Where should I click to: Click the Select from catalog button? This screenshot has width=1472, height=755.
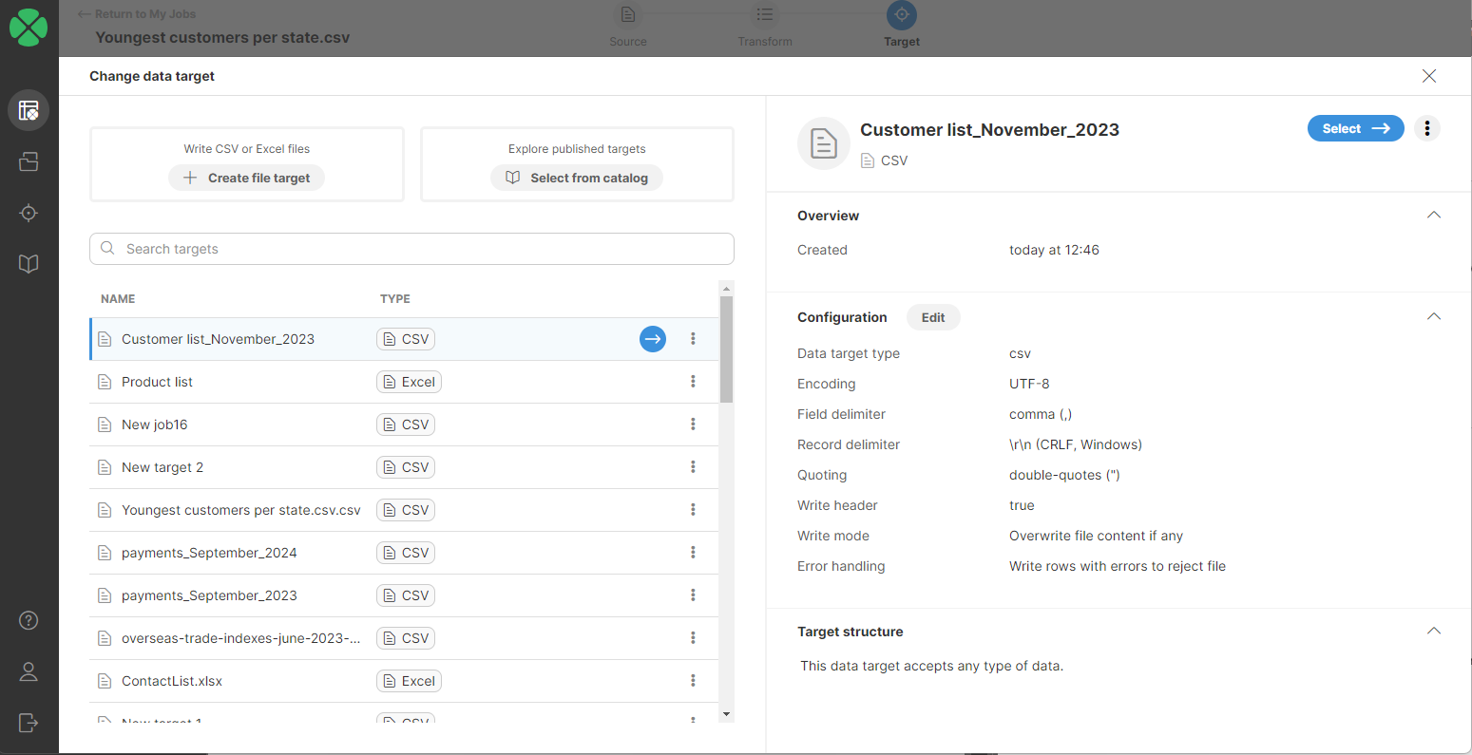tap(577, 178)
